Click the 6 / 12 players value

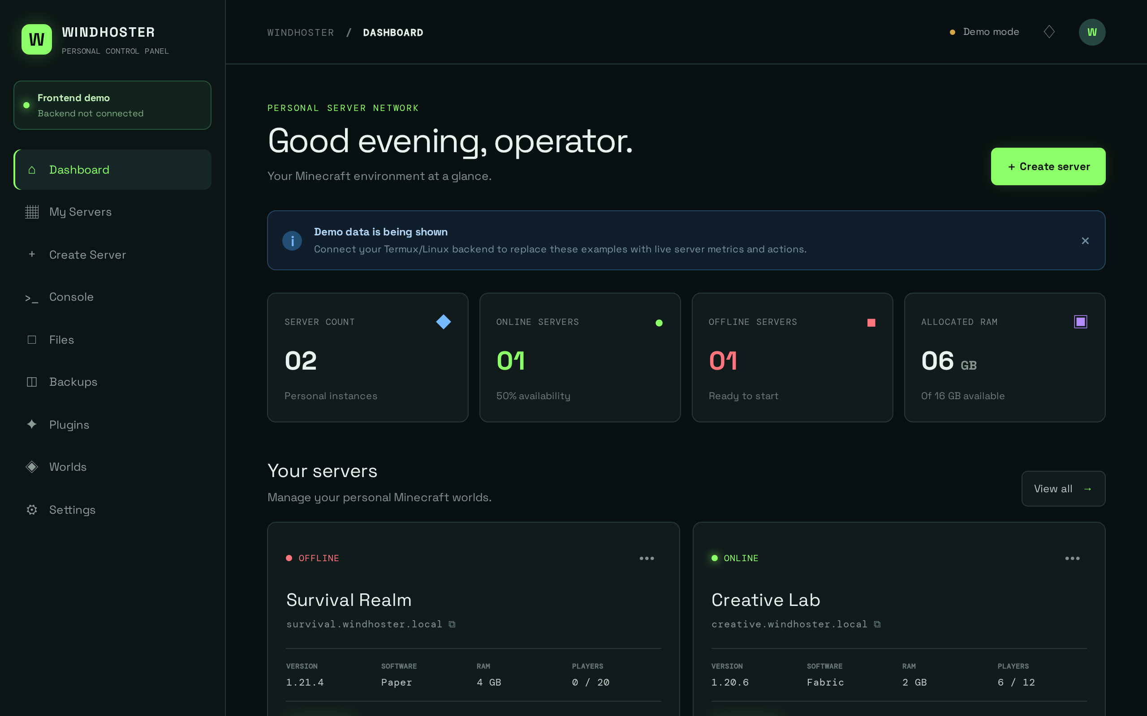pos(1016,682)
